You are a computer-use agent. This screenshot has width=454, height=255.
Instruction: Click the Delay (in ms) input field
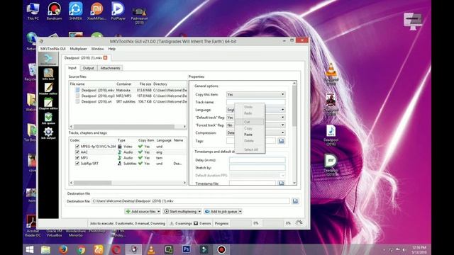coord(257,160)
